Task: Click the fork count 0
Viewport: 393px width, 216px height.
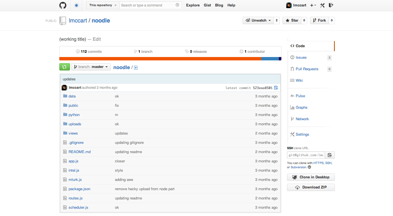Action: [332, 21]
